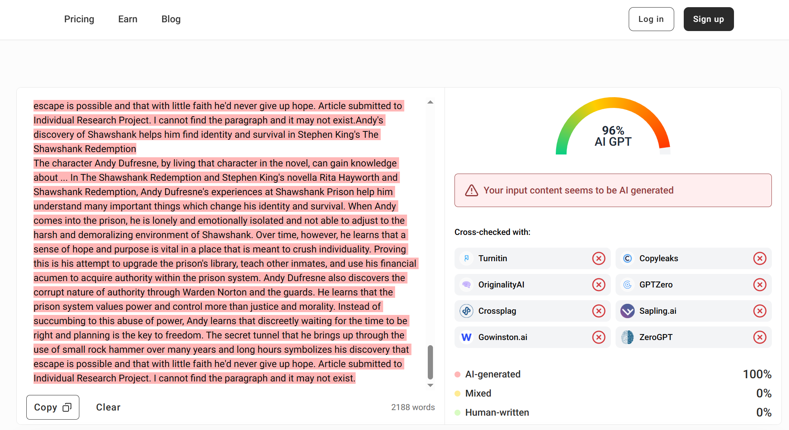Click the OriginalityAI logo icon
The height and width of the screenshot is (430, 789).
466,285
